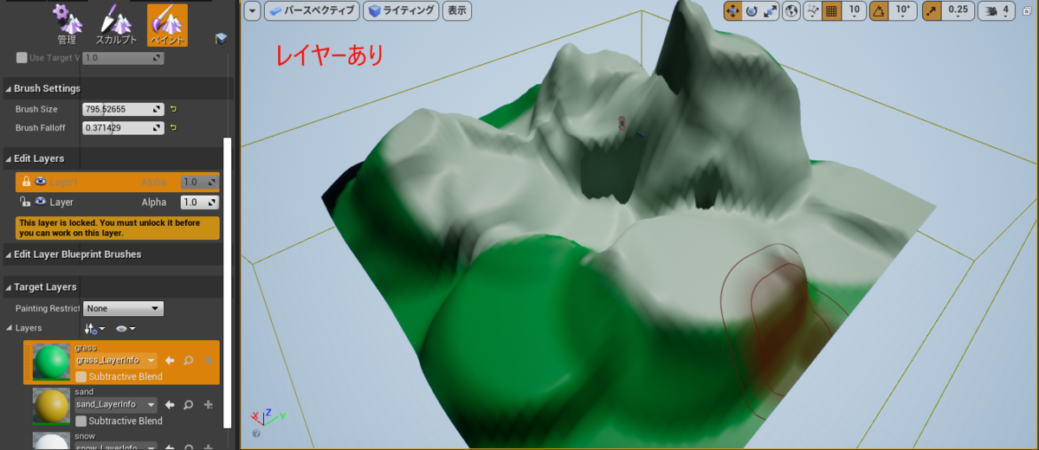Screen dimensions: 1039x450
Task: Unlock Layer1 via its lock icon
Action: click(26, 182)
